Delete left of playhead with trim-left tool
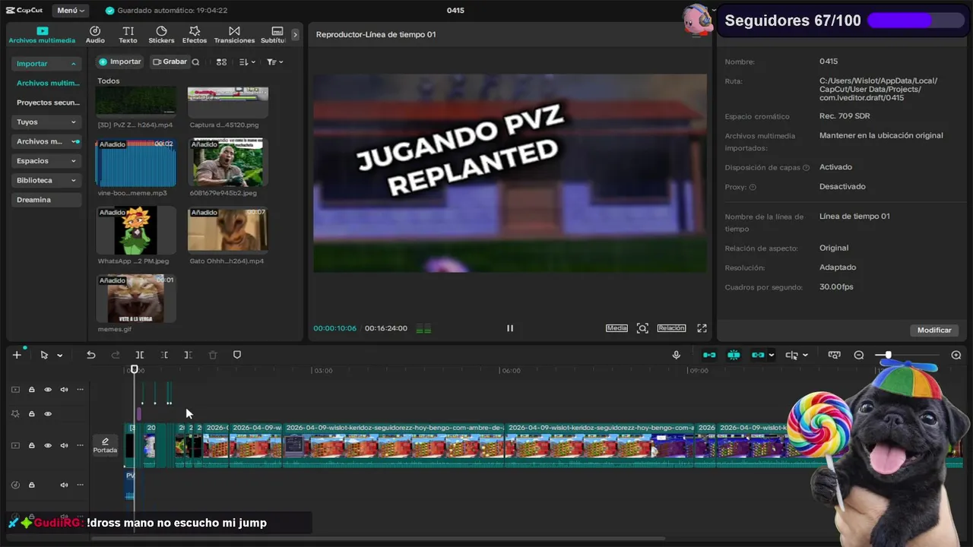 [164, 355]
